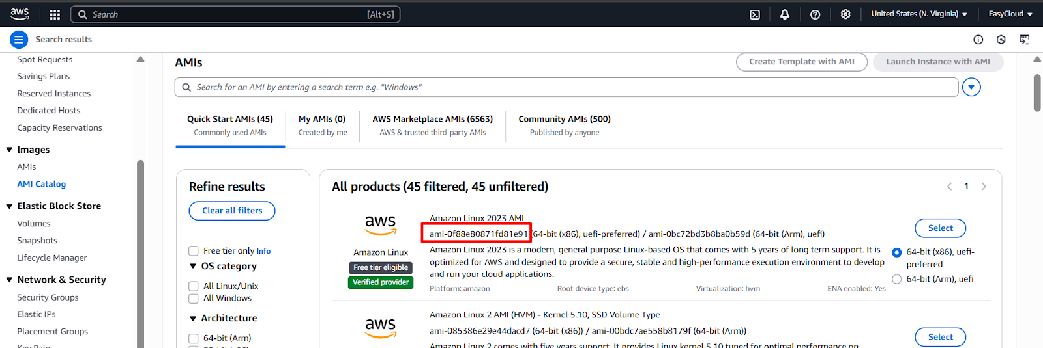Click the main page vertical scrollbar
Image resolution: width=1043 pixels, height=348 pixels.
1037,93
